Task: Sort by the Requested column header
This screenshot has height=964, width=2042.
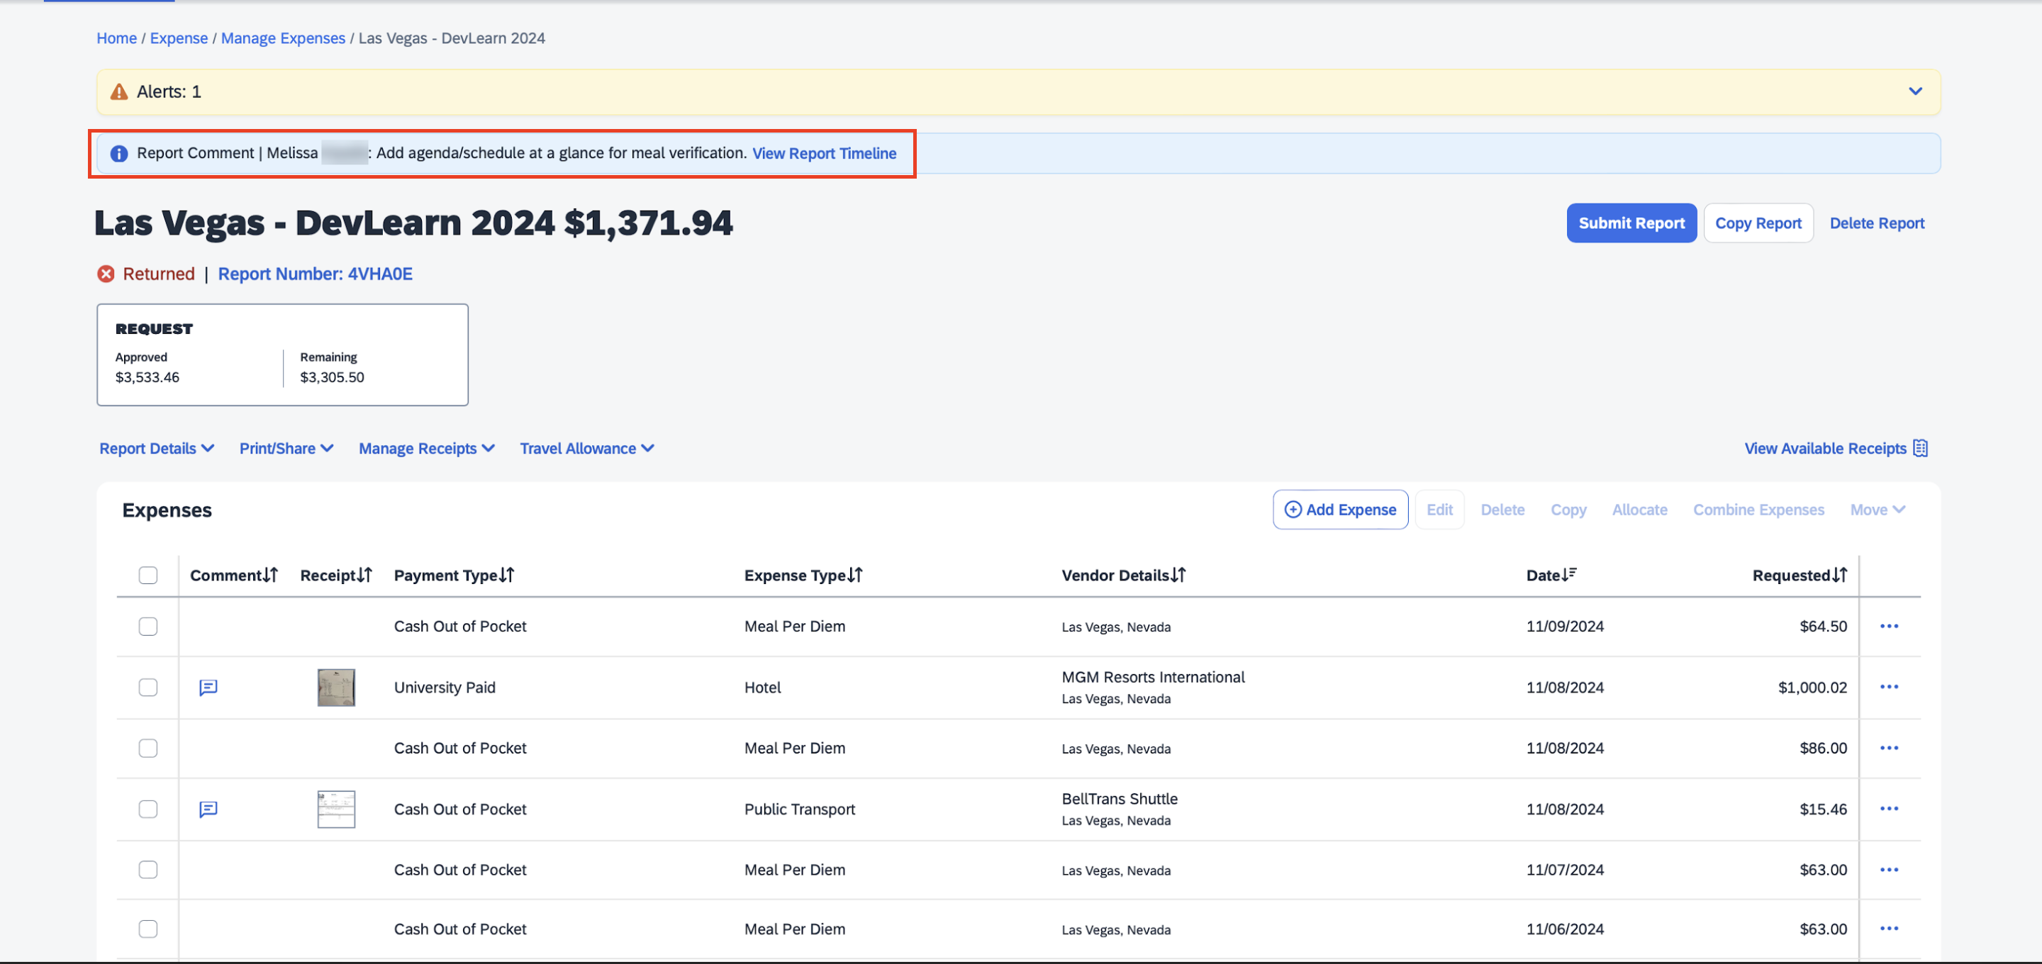Action: tap(1800, 576)
